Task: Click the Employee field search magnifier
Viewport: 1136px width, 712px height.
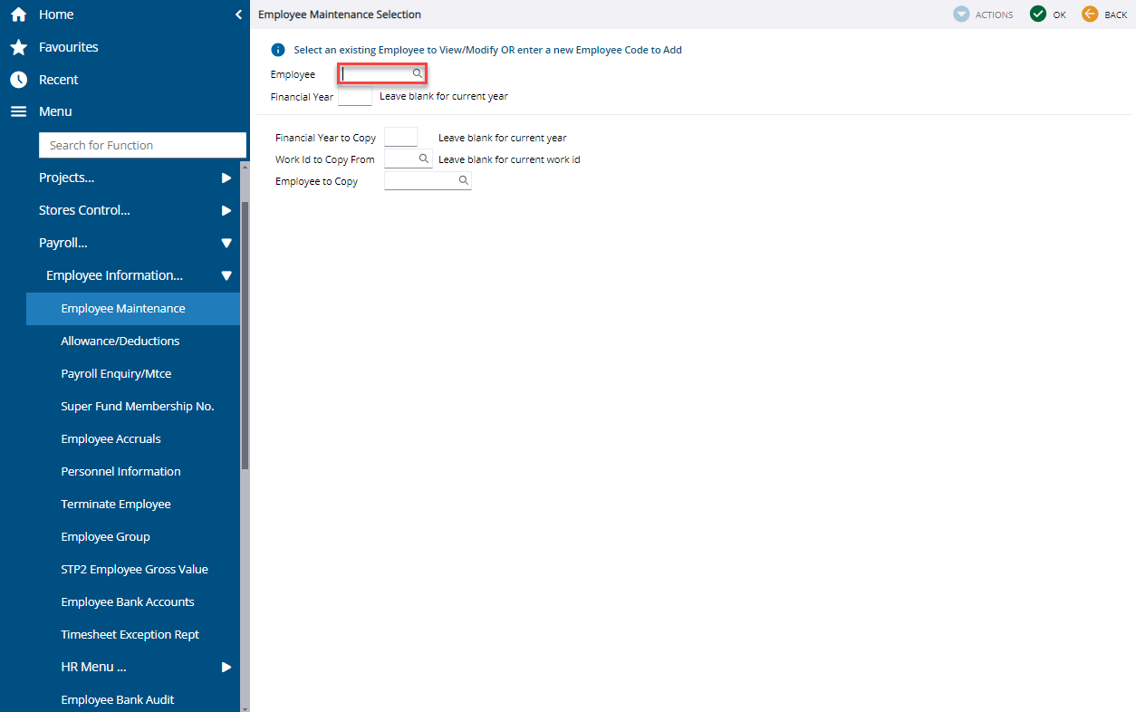Action: pos(418,73)
